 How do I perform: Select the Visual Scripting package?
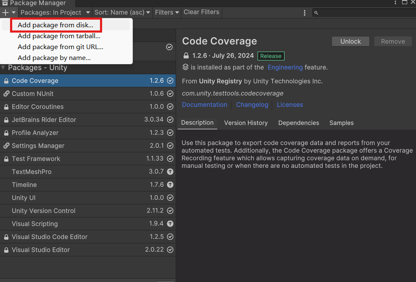tap(87, 223)
